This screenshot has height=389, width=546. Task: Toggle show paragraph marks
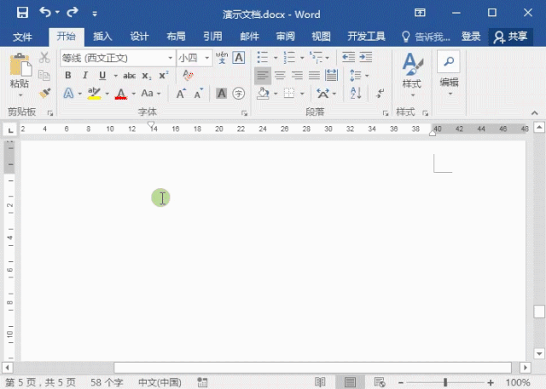tap(380, 94)
